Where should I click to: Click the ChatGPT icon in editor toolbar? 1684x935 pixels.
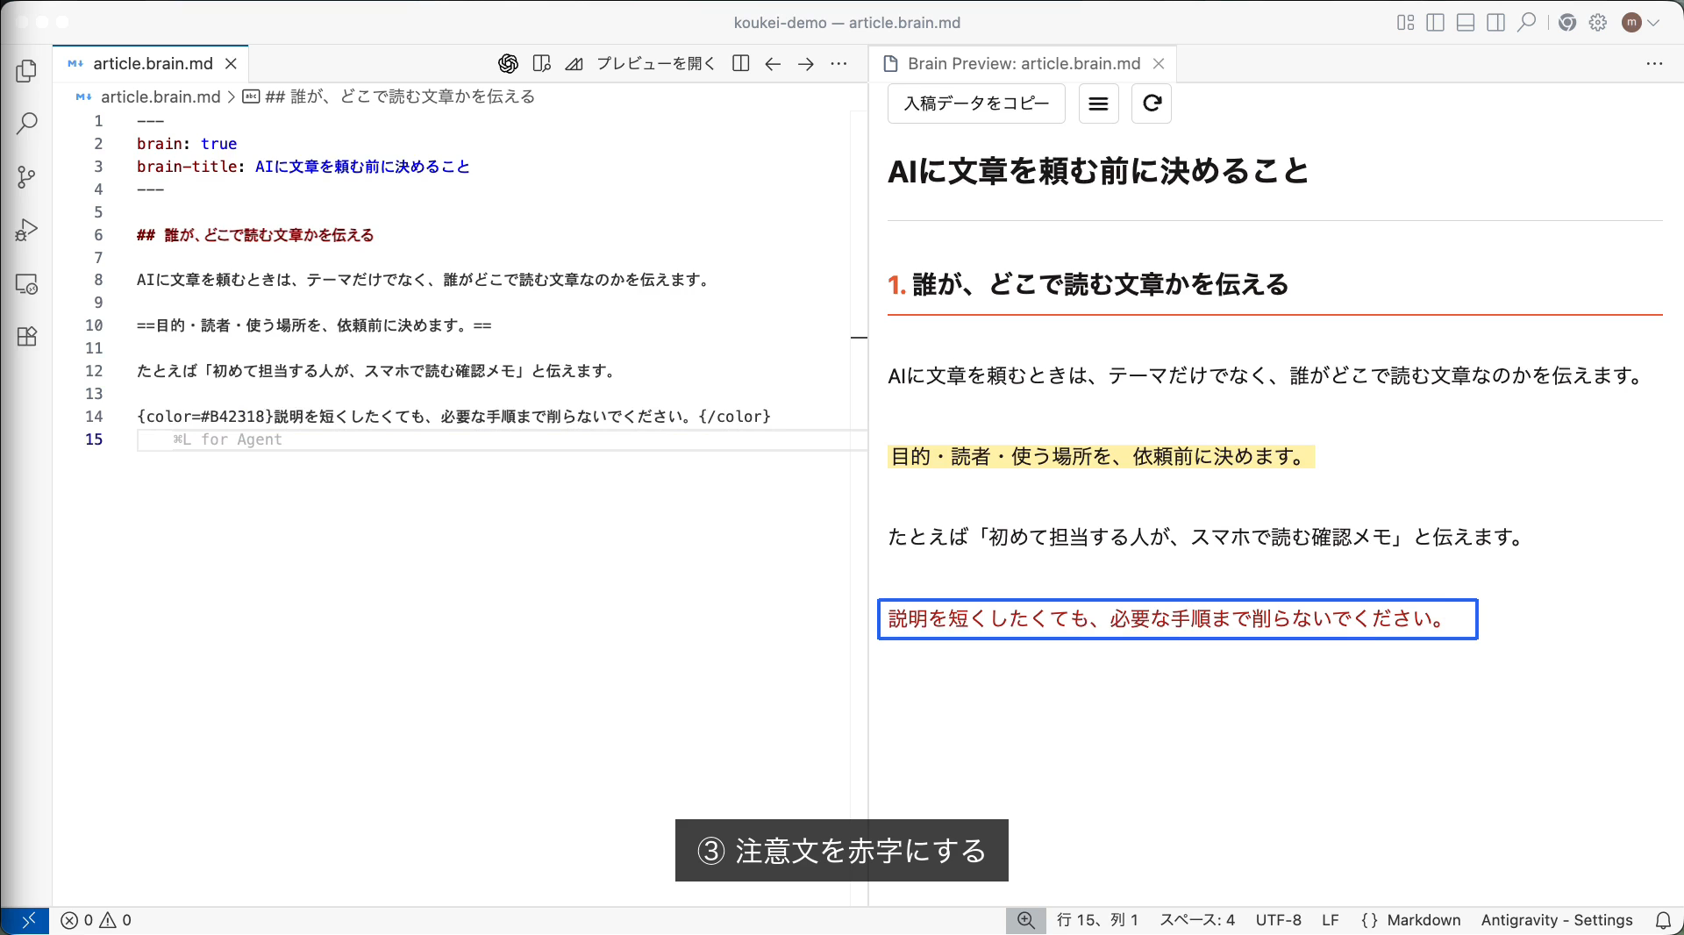tap(508, 64)
